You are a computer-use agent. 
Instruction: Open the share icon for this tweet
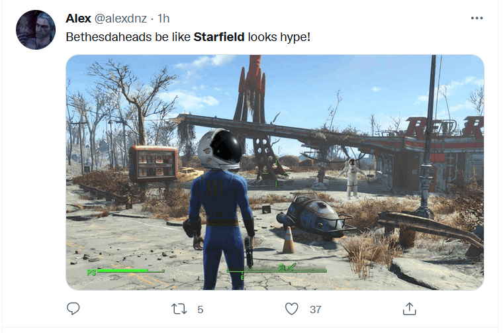click(409, 309)
